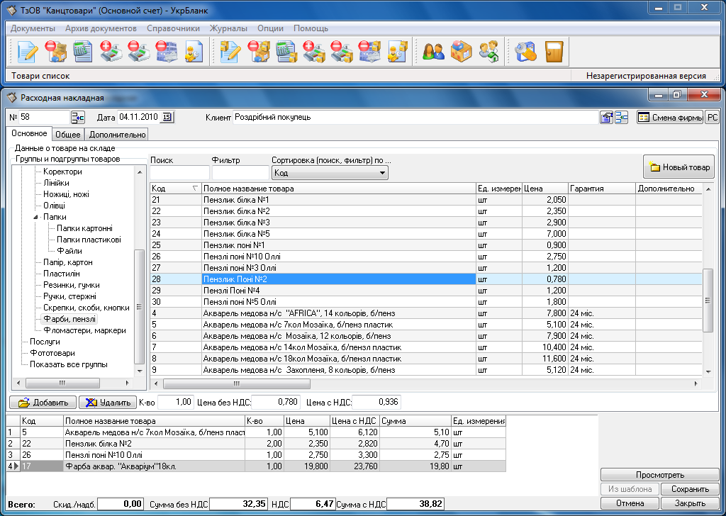Open the calendar picker beside the date
Image resolution: width=726 pixels, height=516 pixels.
tap(167, 118)
